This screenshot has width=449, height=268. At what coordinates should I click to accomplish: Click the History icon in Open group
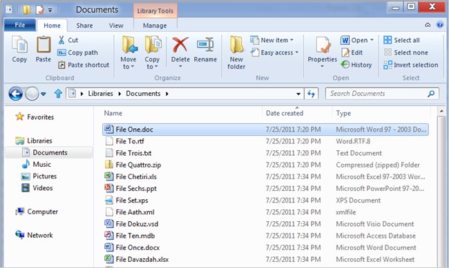(x=345, y=65)
